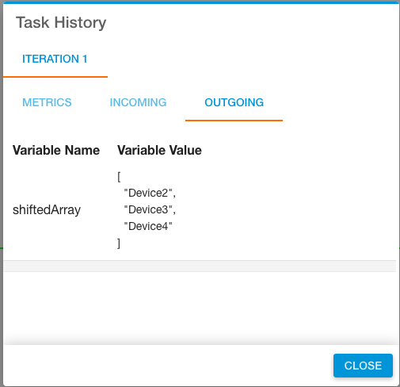The image size is (400, 387).
Task: Click the blue top border of the dialog
Action: [200, 2]
